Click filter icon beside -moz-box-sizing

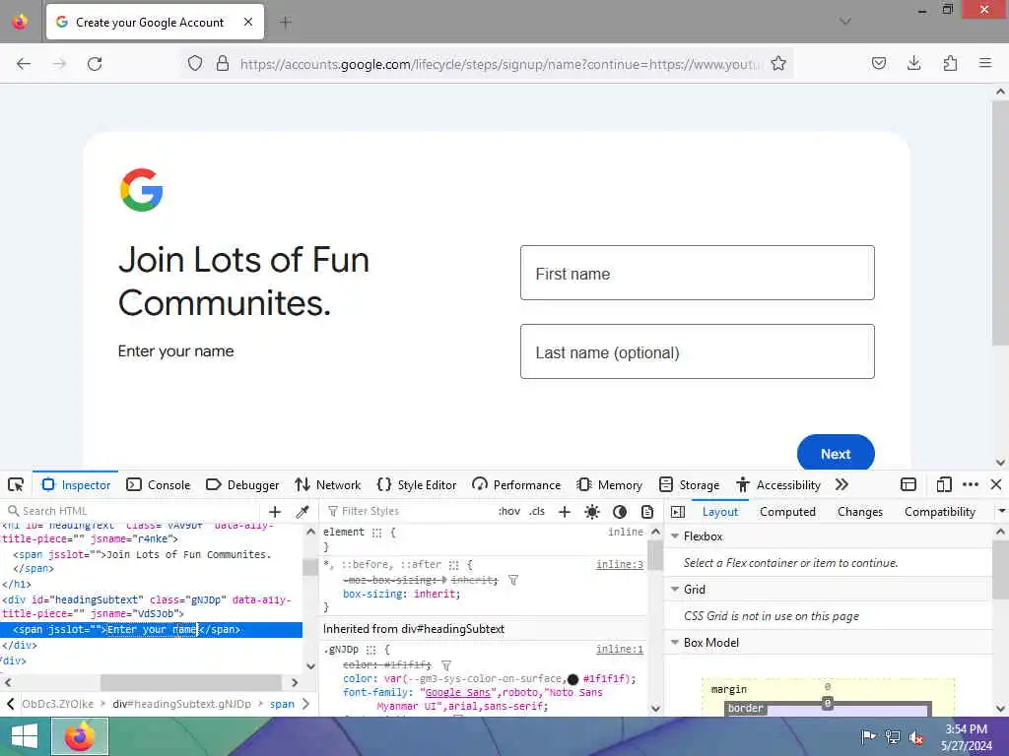point(512,580)
